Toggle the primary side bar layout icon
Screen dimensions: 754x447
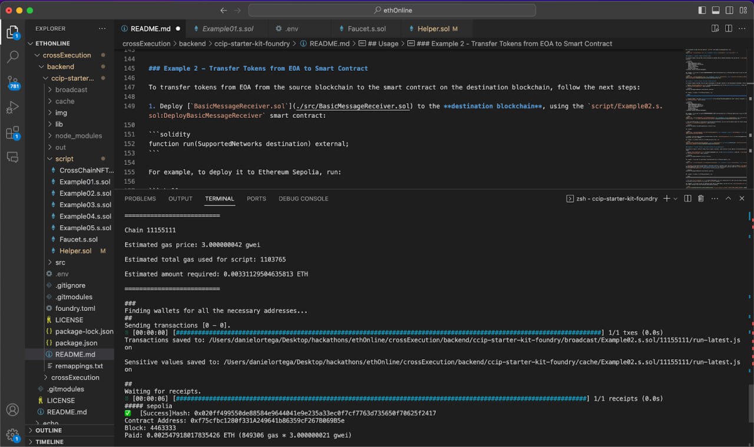click(702, 11)
